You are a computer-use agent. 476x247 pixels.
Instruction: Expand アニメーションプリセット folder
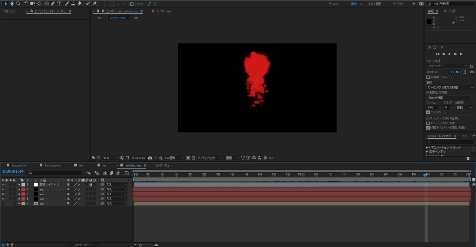(x=427, y=148)
